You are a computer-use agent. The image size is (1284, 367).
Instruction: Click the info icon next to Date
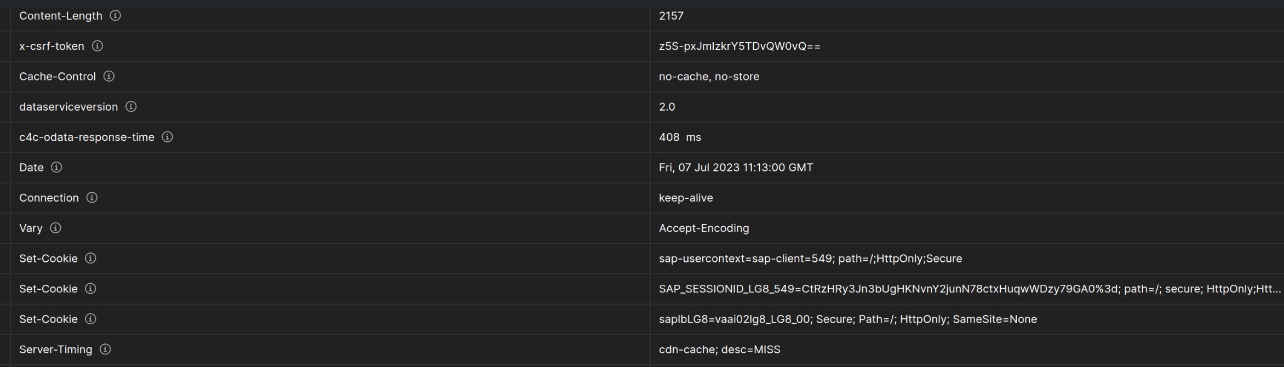(56, 168)
